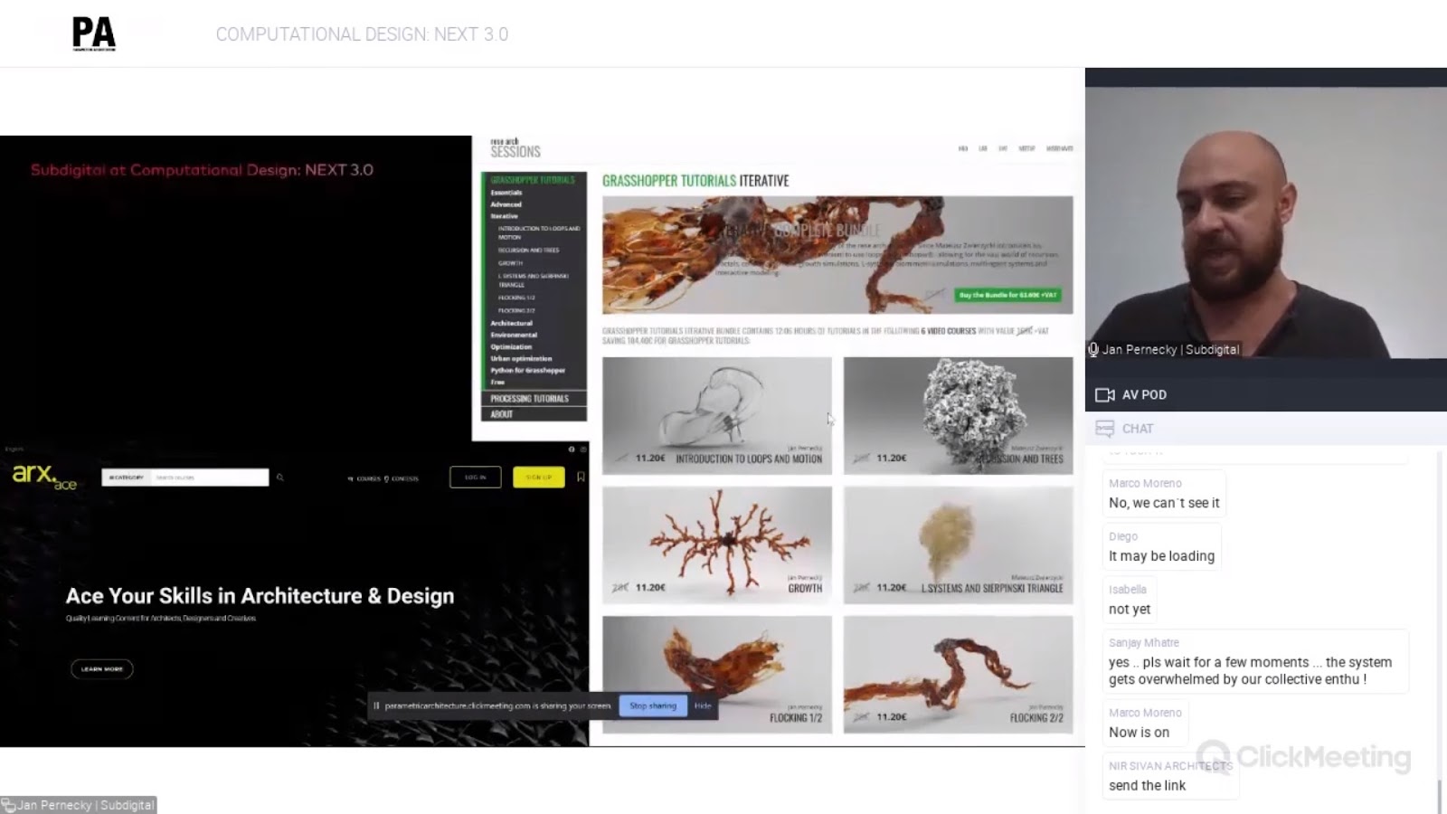The width and height of the screenshot is (1447, 814).
Task: Click the 'Jan Pernecky | Subdigital' label at bottom-left
Action: click(86, 805)
